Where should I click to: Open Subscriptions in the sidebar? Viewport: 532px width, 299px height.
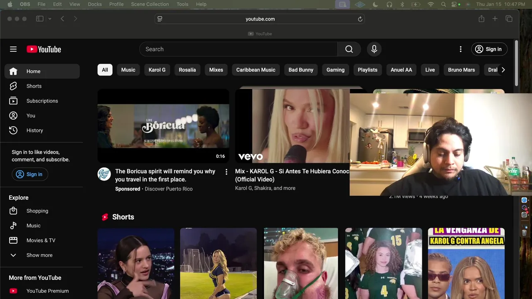42,101
